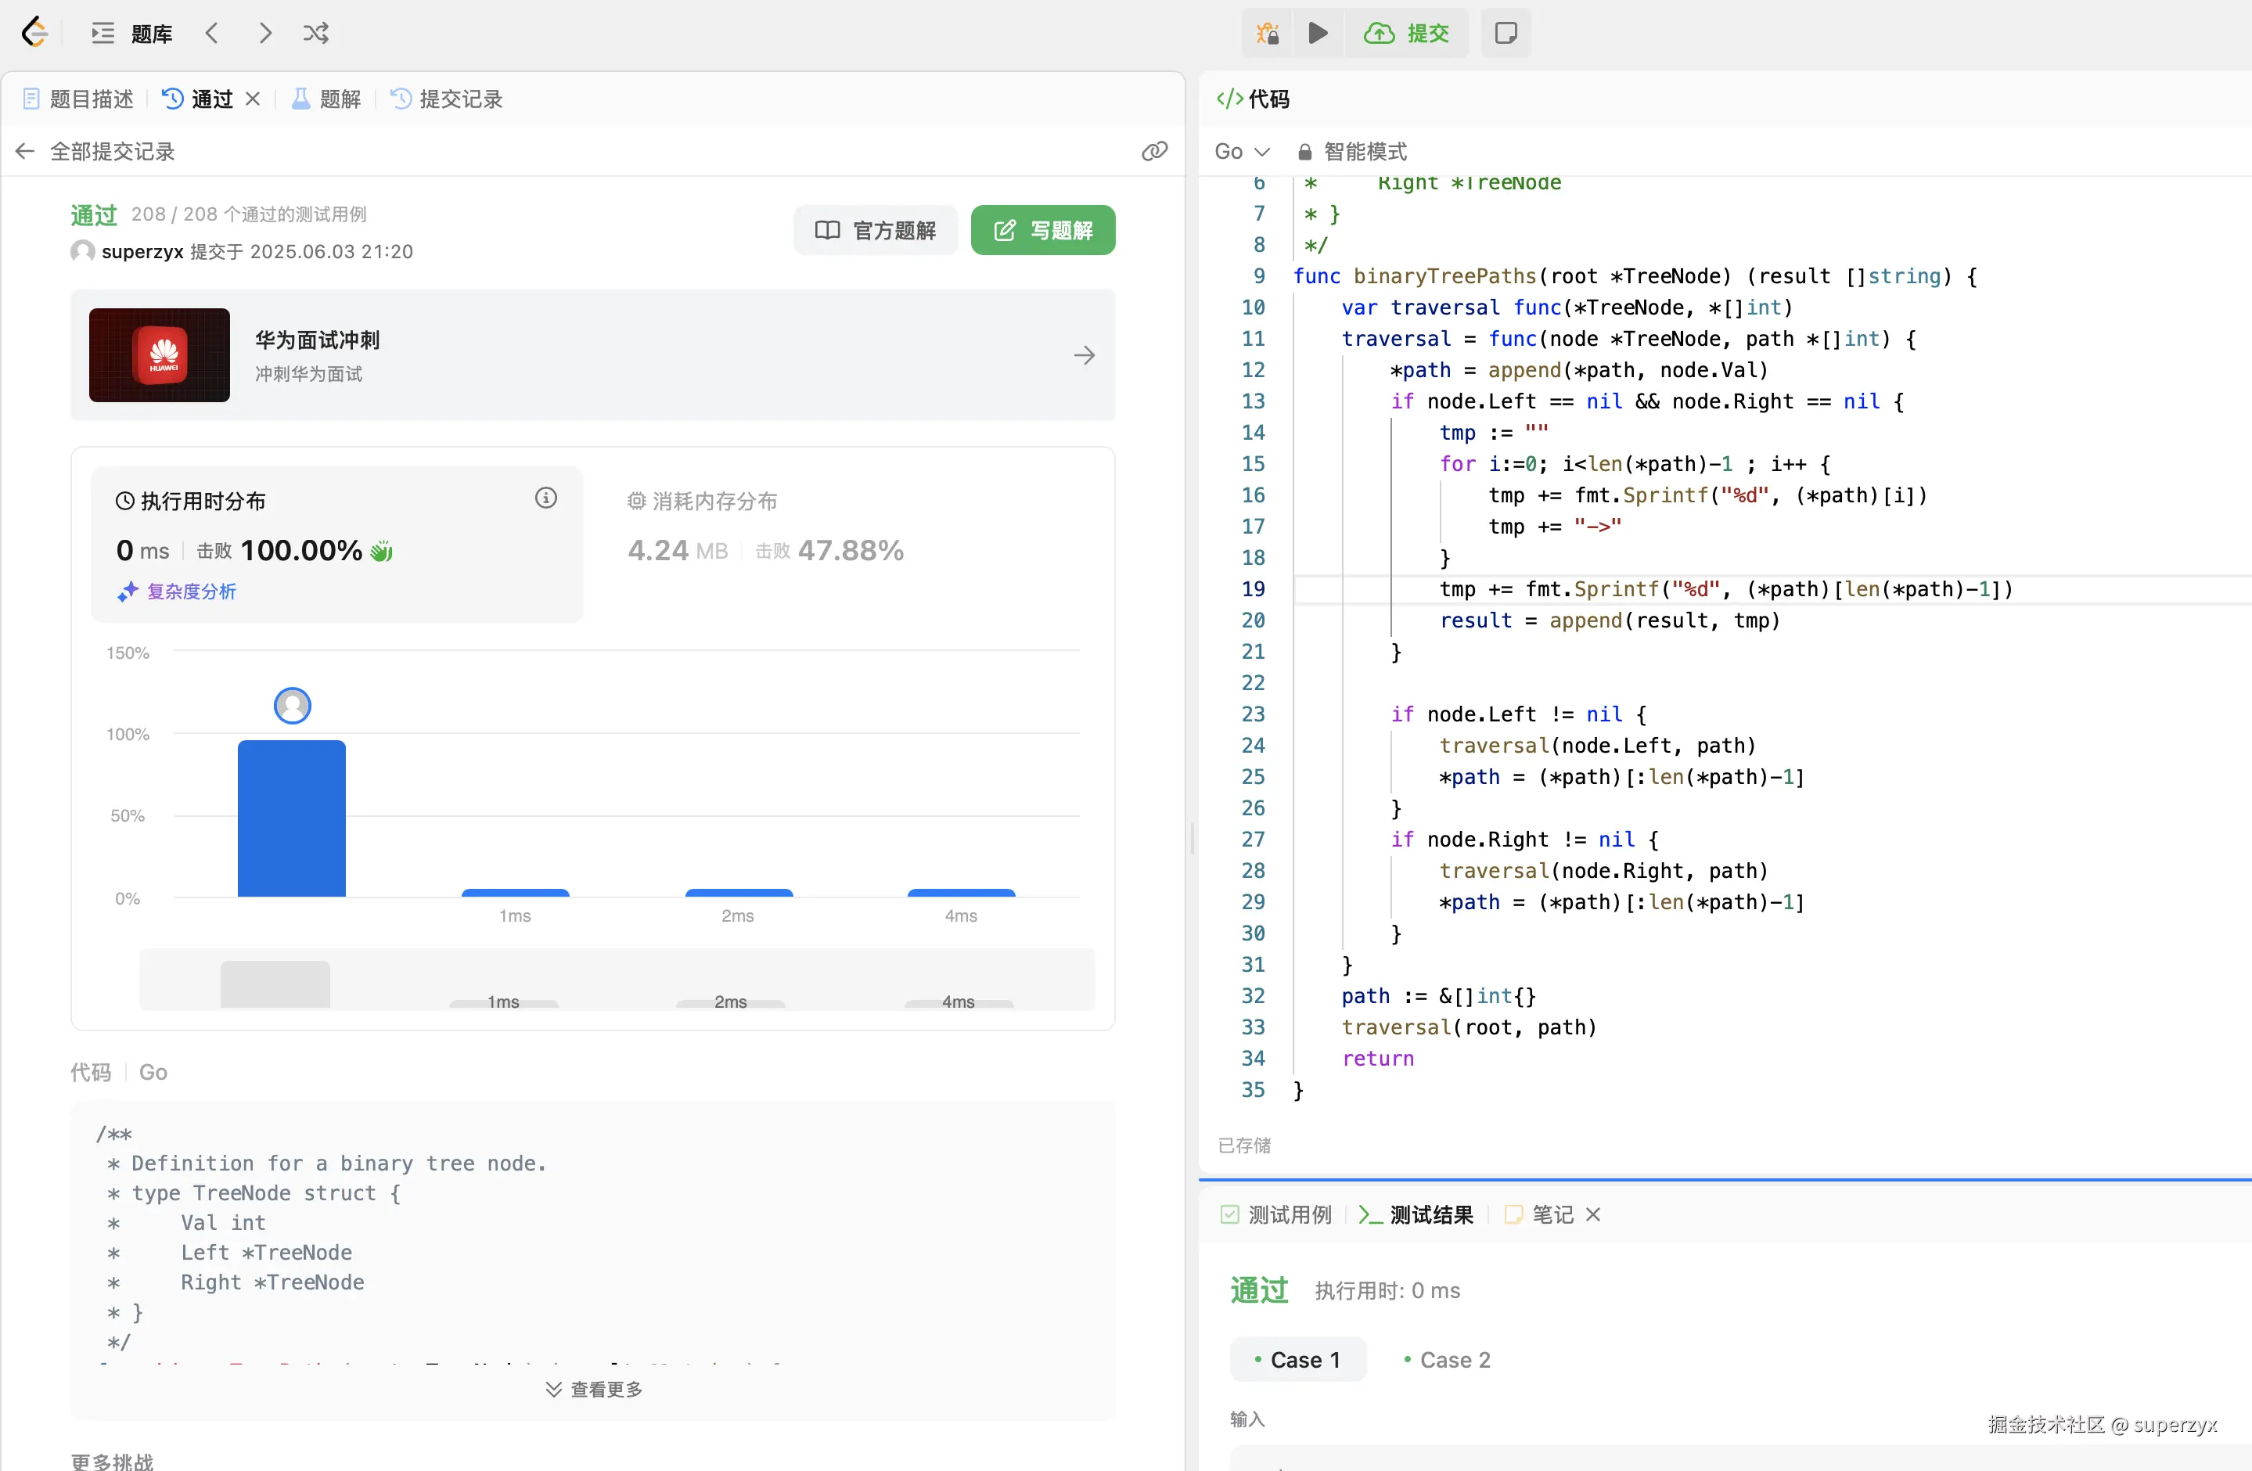The width and height of the screenshot is (2252, 1471).
Task: Submit the solution with 提交 button
Action: click(1406, 33)
